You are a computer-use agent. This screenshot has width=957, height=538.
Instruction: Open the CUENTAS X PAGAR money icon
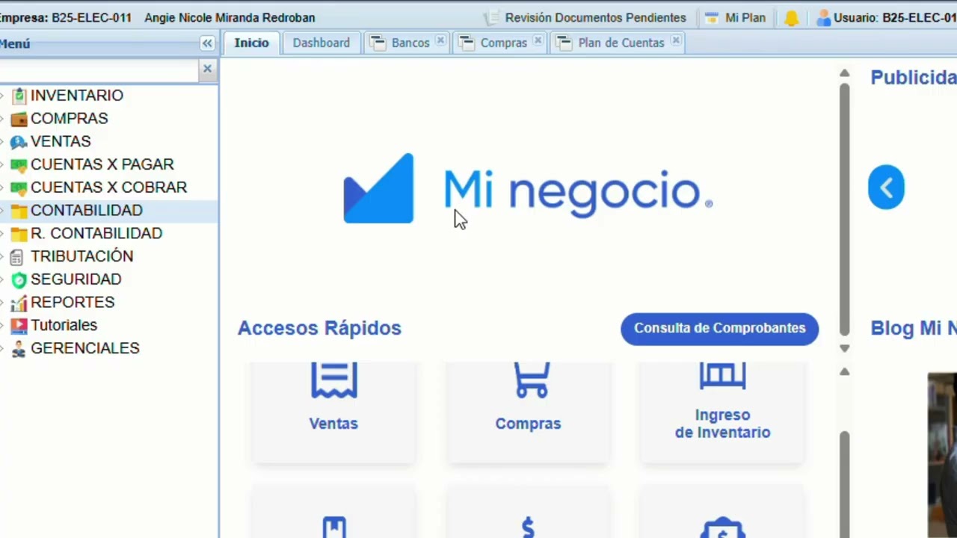[19, 165]
